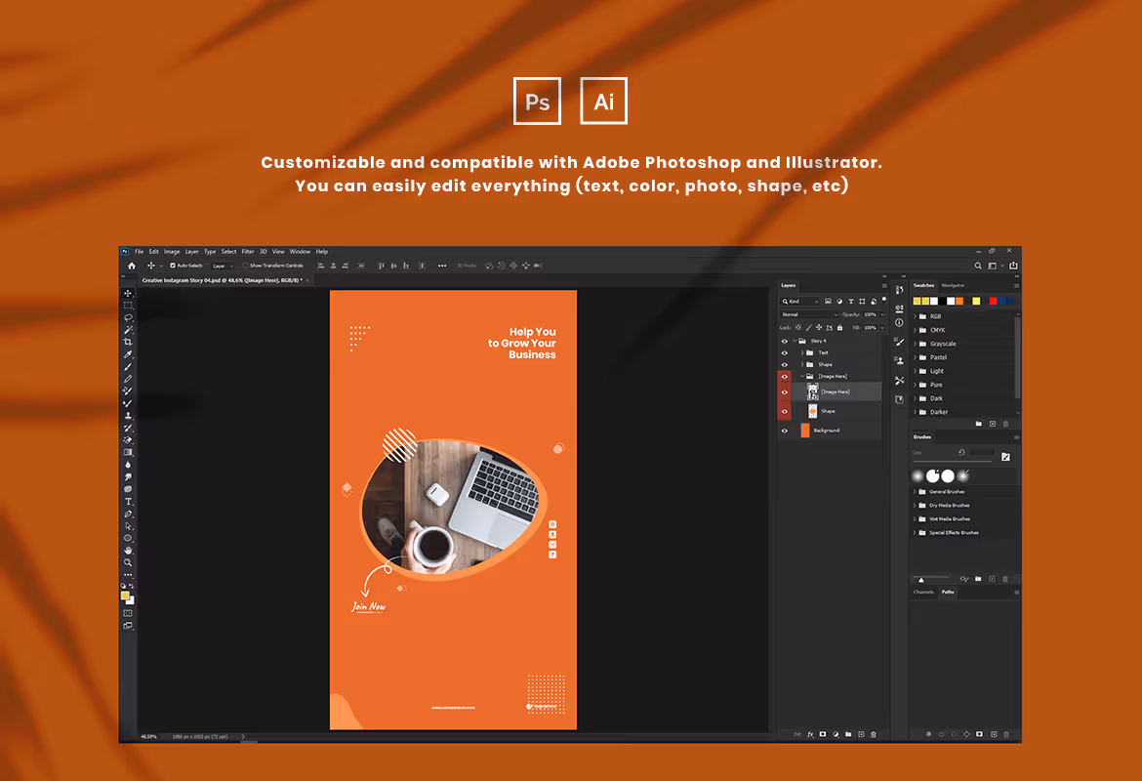Select the Horizontal Type tool

[x=128, y=501]
